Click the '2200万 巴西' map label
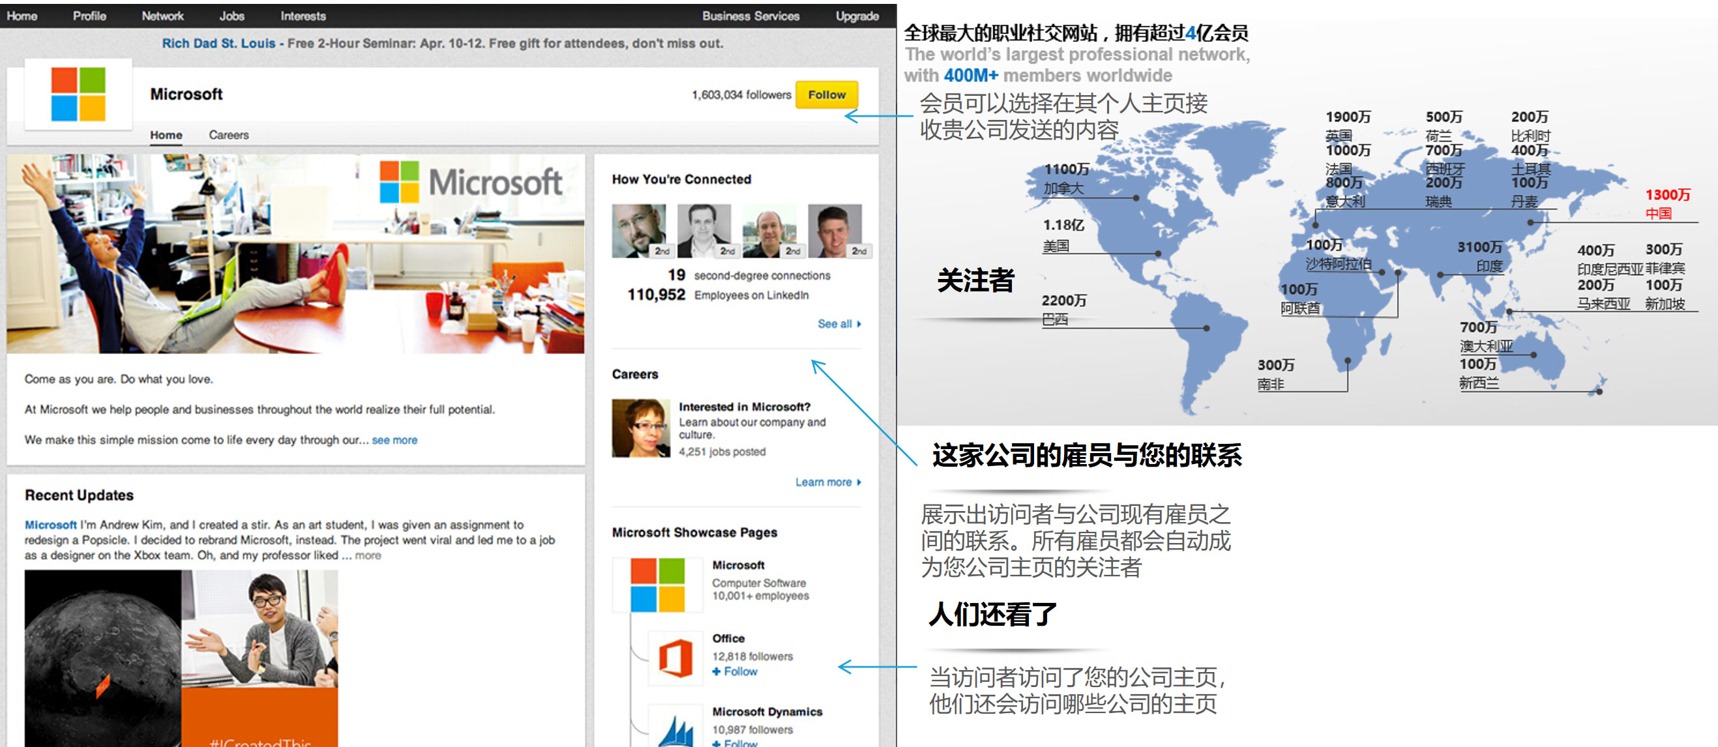 click(1064, 310)
